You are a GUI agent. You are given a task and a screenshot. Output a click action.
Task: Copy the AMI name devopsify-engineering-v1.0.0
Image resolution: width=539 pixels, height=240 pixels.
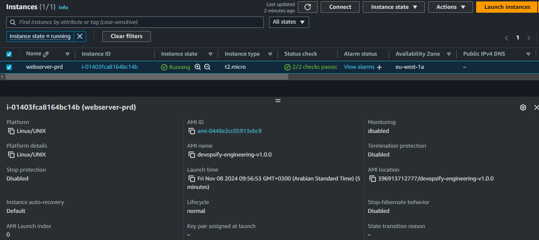(x=192, y=155)
